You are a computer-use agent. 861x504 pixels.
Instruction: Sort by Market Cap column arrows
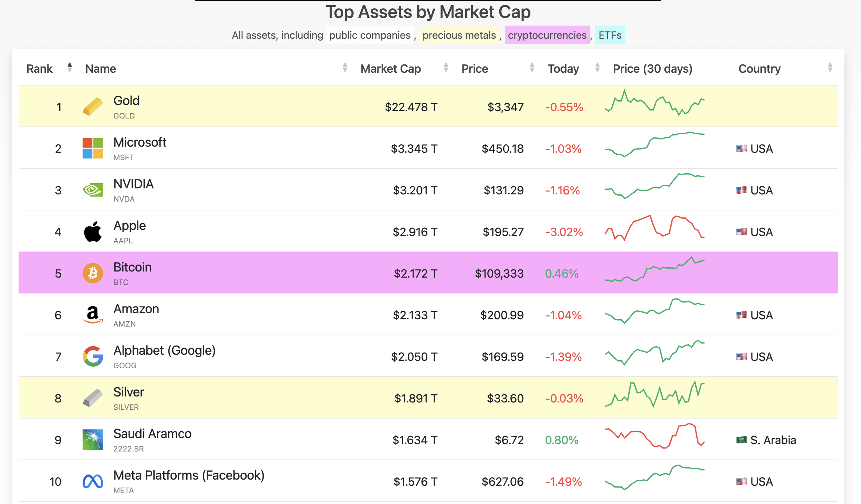coord(446,67)
